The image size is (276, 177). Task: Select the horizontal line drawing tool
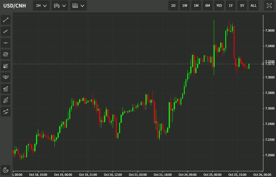click(6, 43)
